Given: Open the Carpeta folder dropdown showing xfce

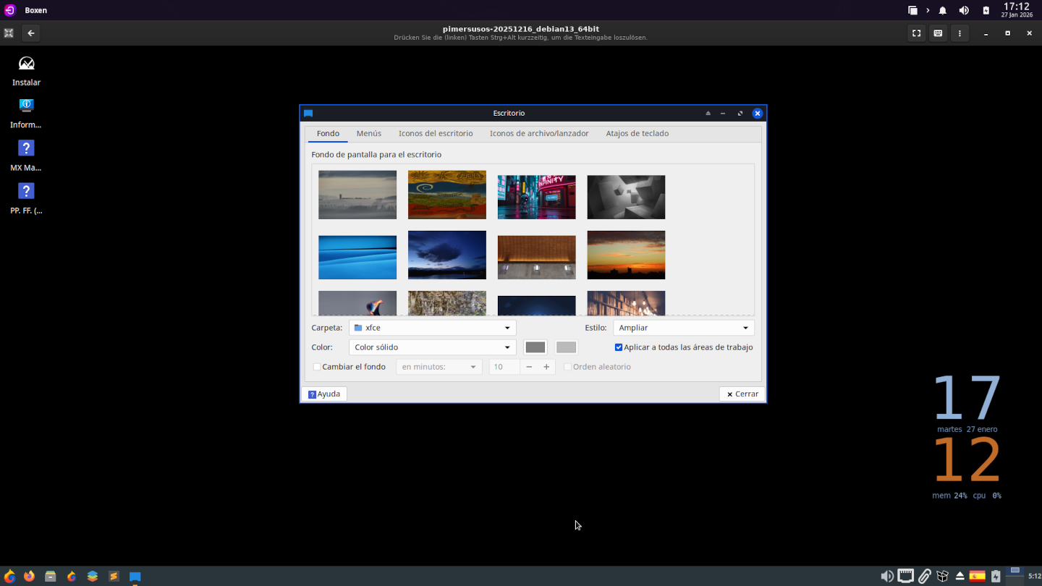Looking at the screenshot, I should click(x=432, y=328).
